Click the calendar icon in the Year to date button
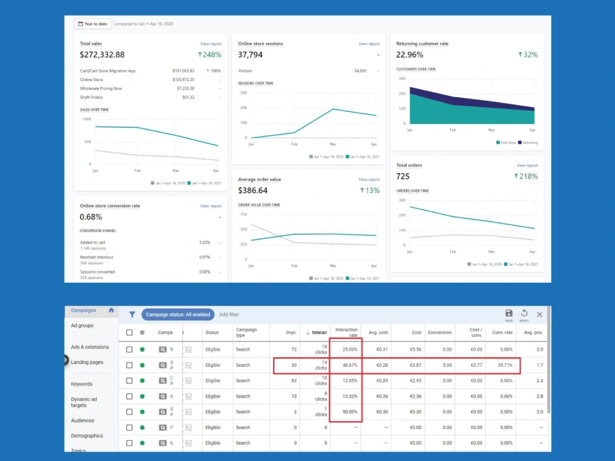This screenshot has height=461, width=615. click(x=81, y=24)
